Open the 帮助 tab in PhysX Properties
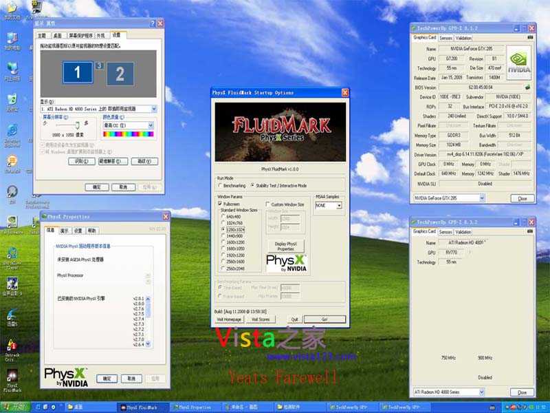 [92, 231]
